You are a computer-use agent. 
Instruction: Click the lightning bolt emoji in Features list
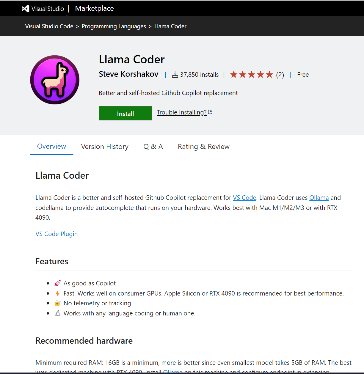point(57,293)
